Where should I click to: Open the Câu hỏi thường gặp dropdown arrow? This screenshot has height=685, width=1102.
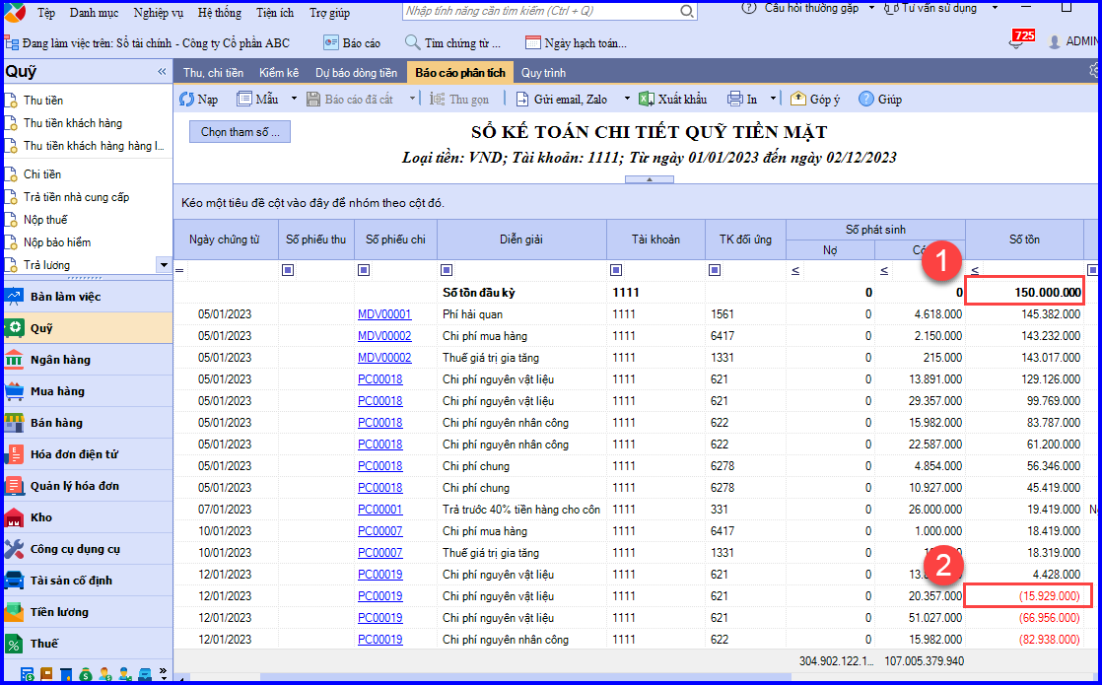coord(871,8)
